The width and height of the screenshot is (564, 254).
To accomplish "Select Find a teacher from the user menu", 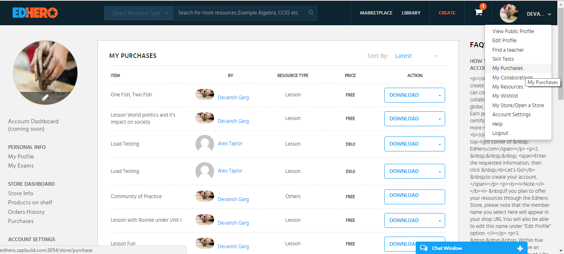I will coord(508,50).
